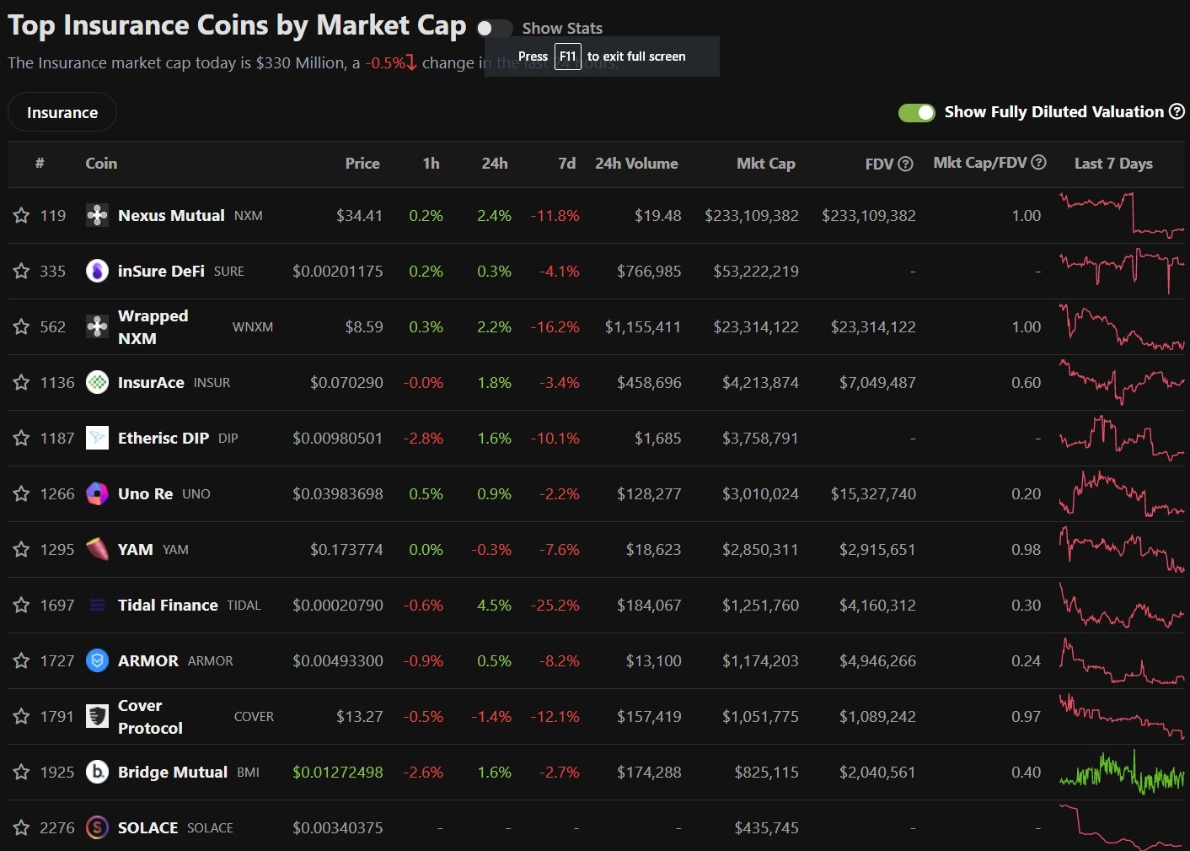Favorite Nexus Mutual with its star icon
Screen dimensions: 1190x851
22,216
